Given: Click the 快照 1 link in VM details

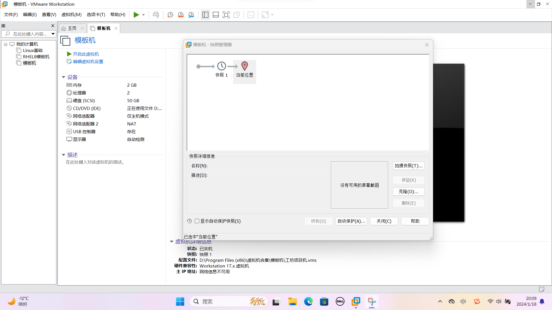Looking at the screenshot, I should pos(205,255).
